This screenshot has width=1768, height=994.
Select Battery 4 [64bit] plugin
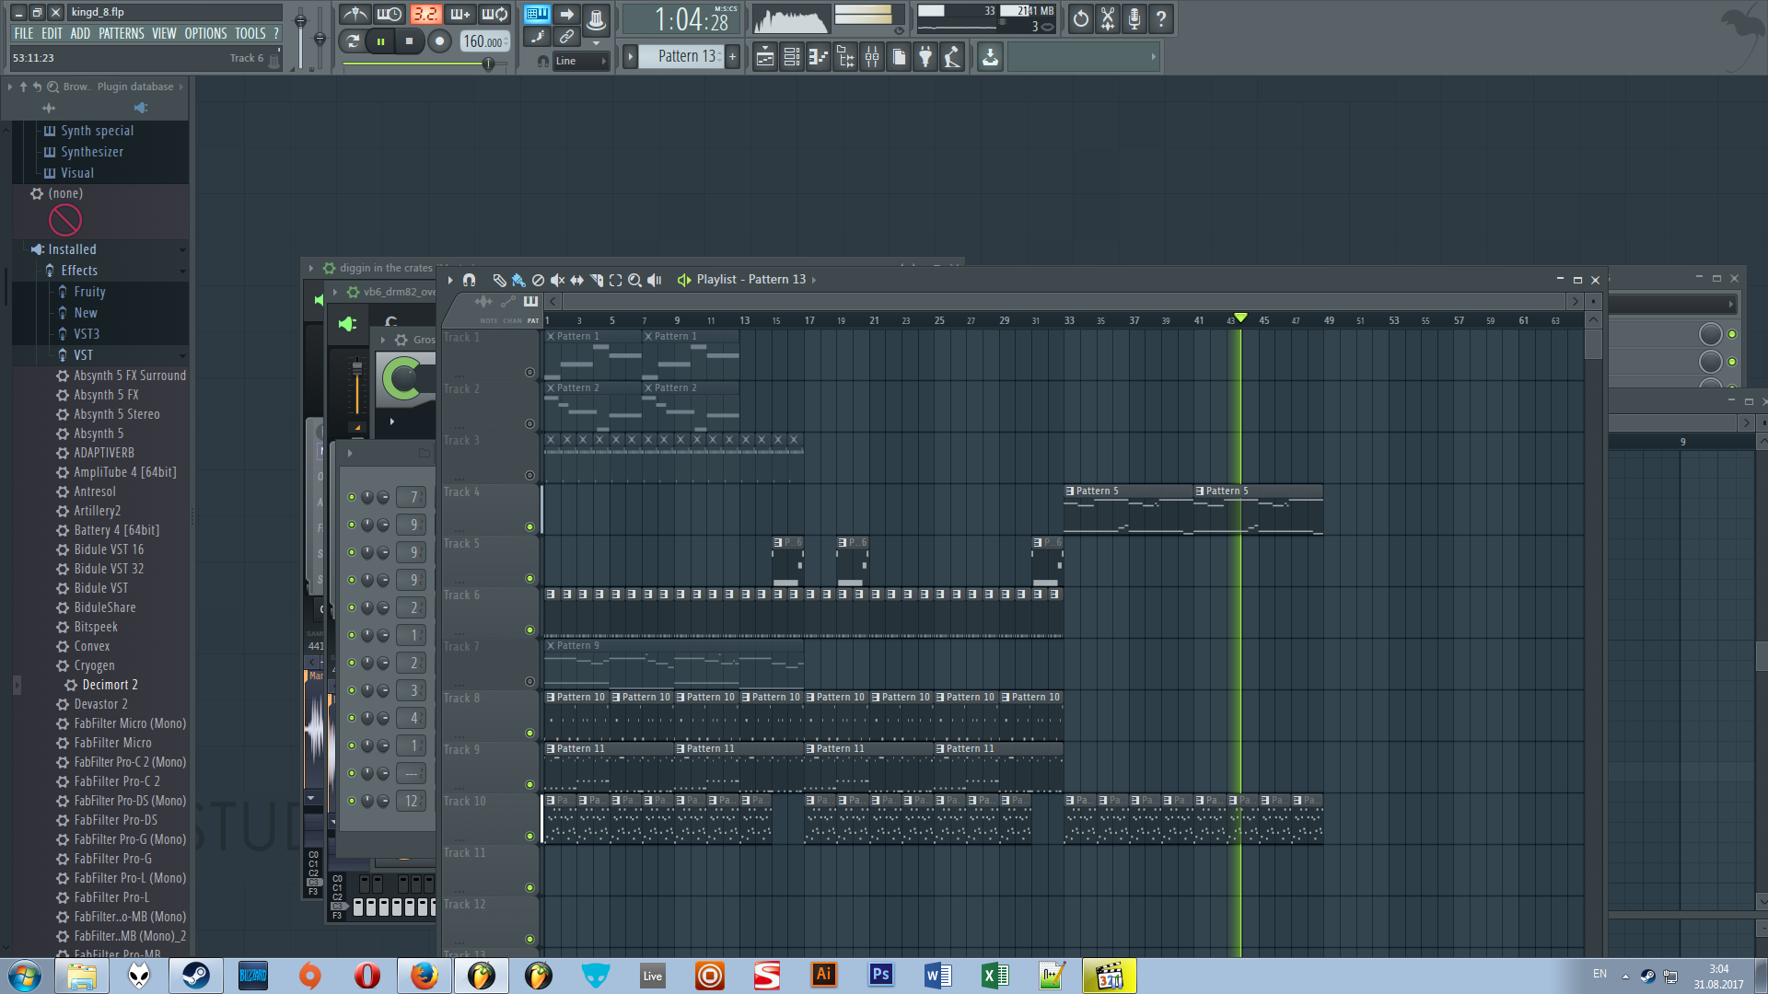(x=116, y=530)
